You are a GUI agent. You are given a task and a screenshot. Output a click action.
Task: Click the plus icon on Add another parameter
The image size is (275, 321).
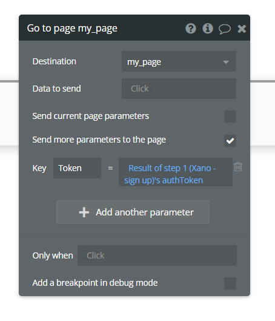click(x=84, y=212)
